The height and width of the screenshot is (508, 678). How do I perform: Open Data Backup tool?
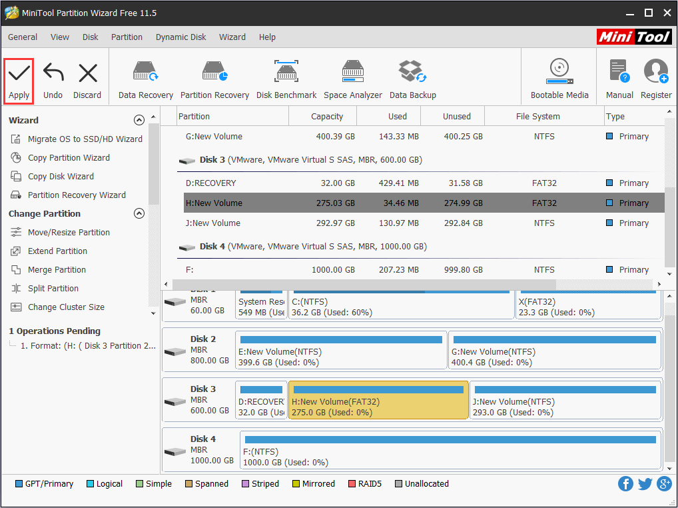click(x=412, y=80)
